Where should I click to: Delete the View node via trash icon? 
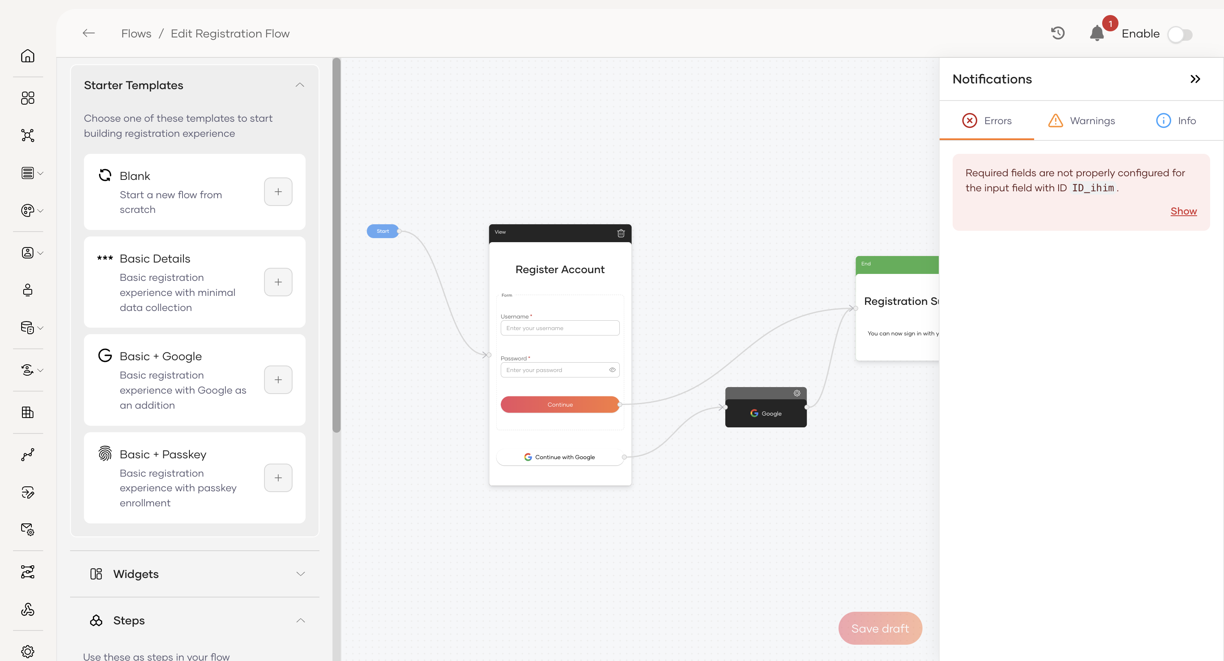[621, 233]
